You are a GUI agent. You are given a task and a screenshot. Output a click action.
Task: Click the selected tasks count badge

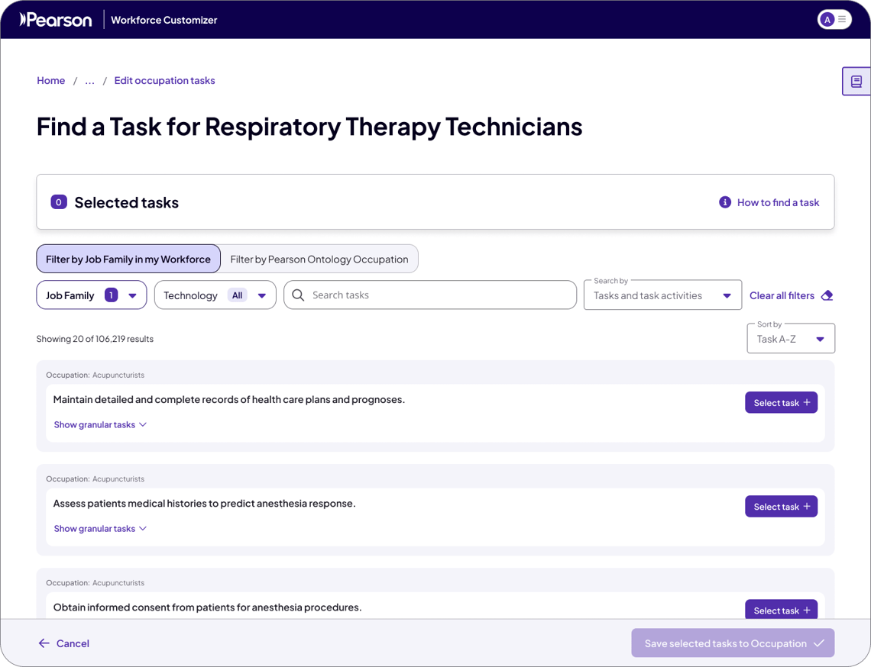(x=58, y=202)
